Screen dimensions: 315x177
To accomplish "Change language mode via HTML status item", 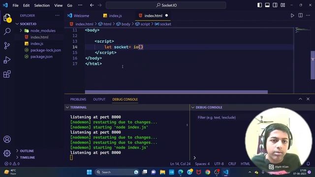I will (245, 164).
